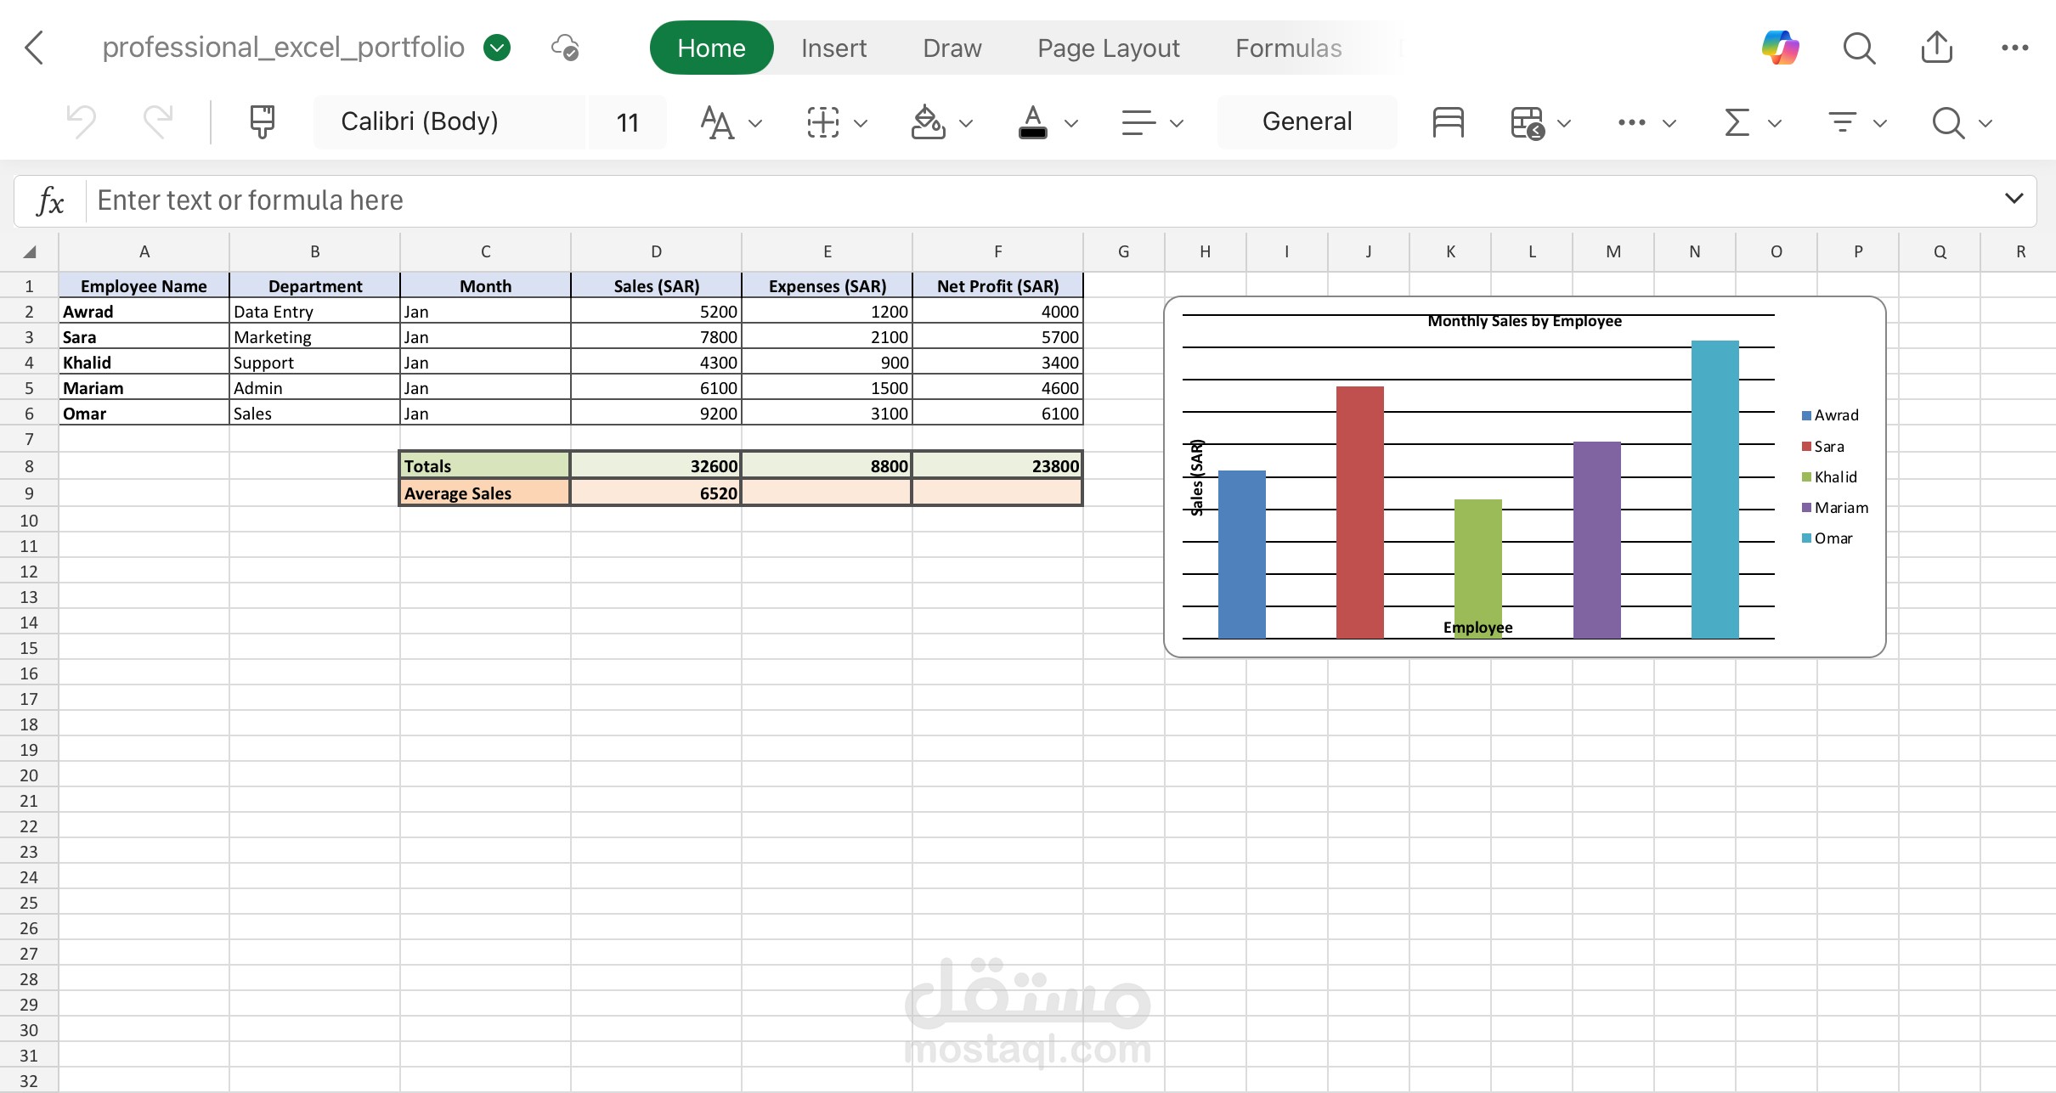2056x1093 pixels.
Task: Select the Format Painter tool
Action: pyautogui.click(x=262, y=121)
